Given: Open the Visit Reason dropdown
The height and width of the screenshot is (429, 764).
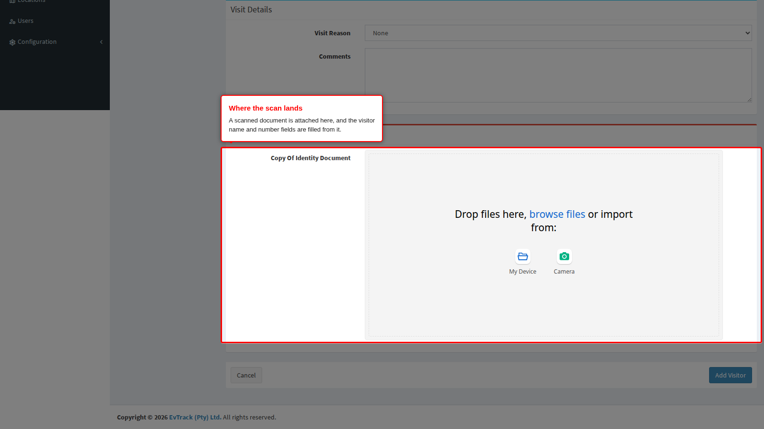Looking at the screenshot, I should [558, 33].
